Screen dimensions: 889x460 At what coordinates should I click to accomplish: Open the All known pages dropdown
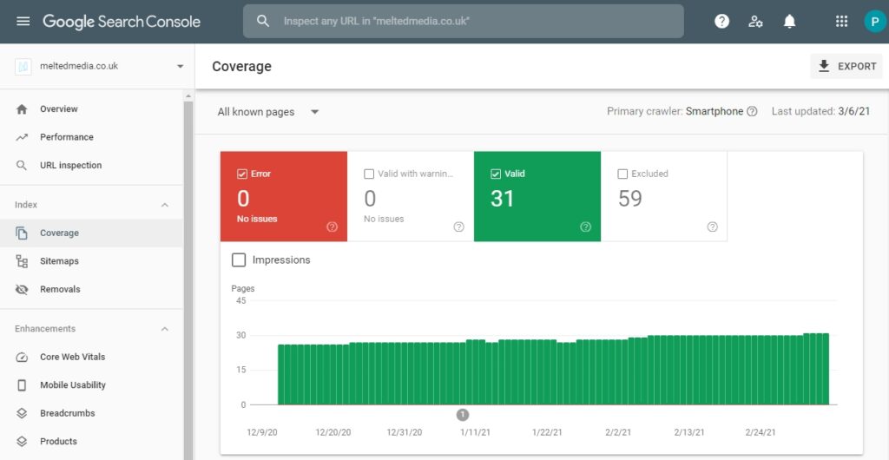pos(268,112)
